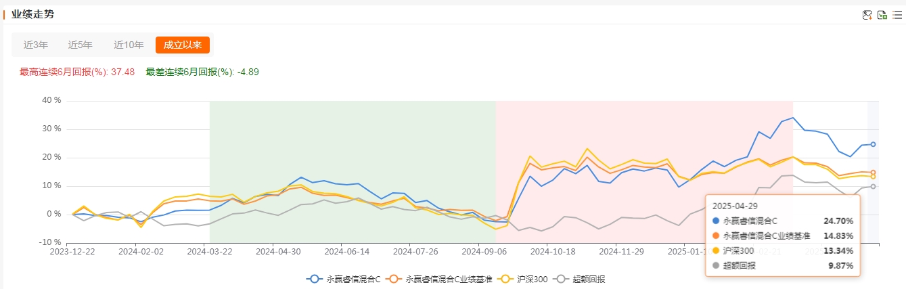Hide the 沪深300 legend series
The width and height of the screenshot is (906, 289).
[x=524, y=278]
